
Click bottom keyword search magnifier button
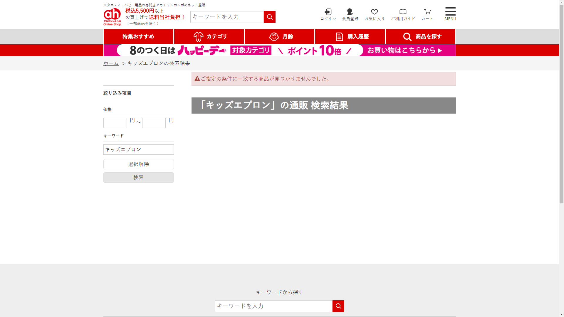coord(338,306)
